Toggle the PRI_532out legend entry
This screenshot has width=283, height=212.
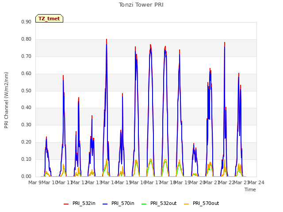click(x=159, y=203)
